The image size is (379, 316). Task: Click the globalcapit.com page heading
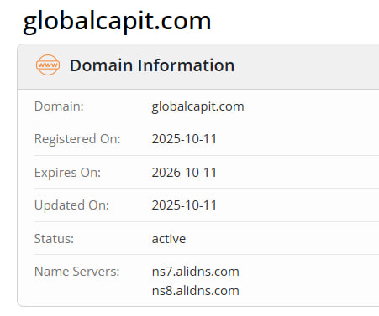pyautogui.click(x=117, y=22)
